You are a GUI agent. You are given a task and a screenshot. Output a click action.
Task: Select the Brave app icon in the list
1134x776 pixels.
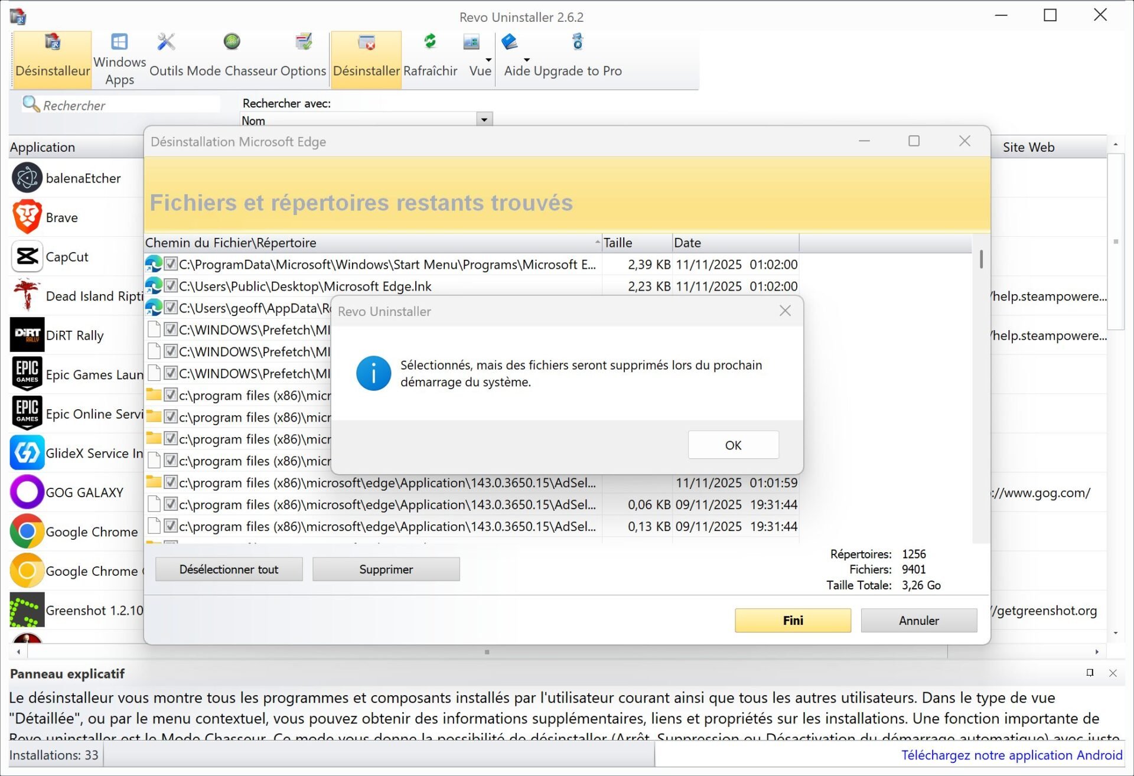point(27,216)
